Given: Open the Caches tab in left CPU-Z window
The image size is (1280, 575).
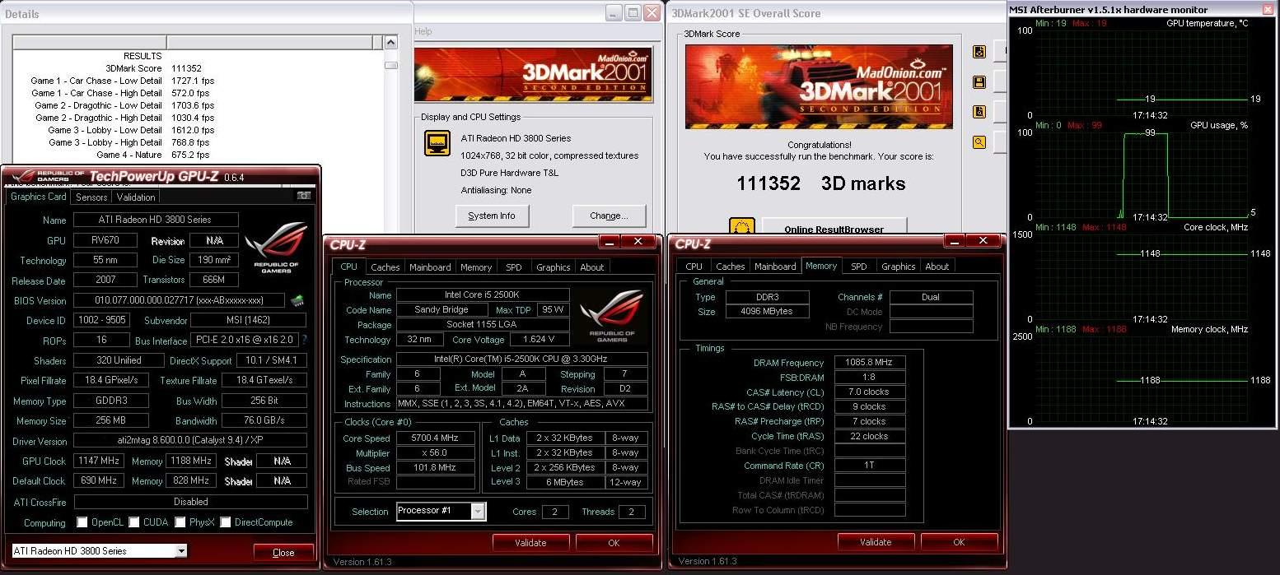Looking at the screenshot, I should [x=385, y=267].
